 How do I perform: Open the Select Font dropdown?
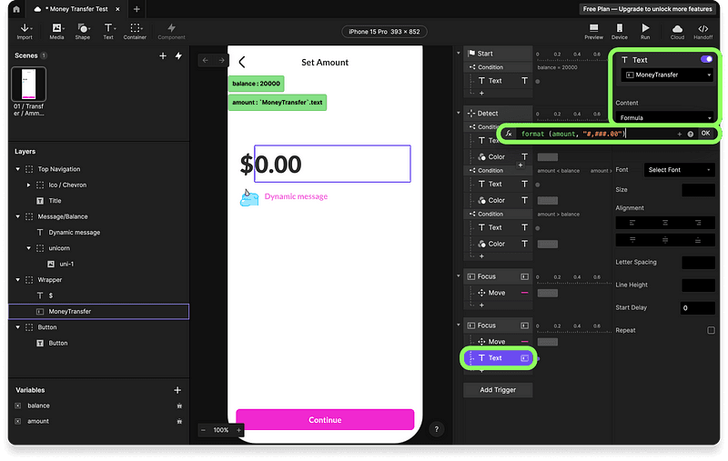tap(679, 170)
